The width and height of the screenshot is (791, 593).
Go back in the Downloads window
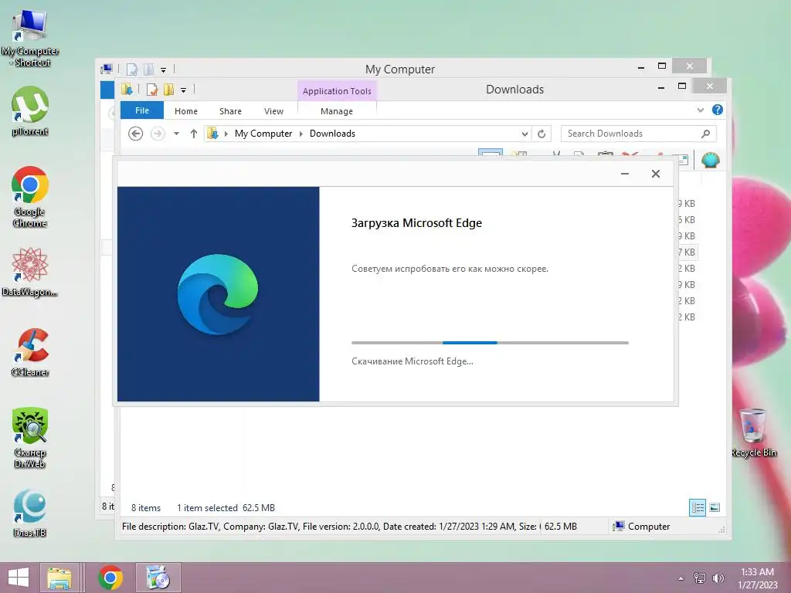pos(136,134)
